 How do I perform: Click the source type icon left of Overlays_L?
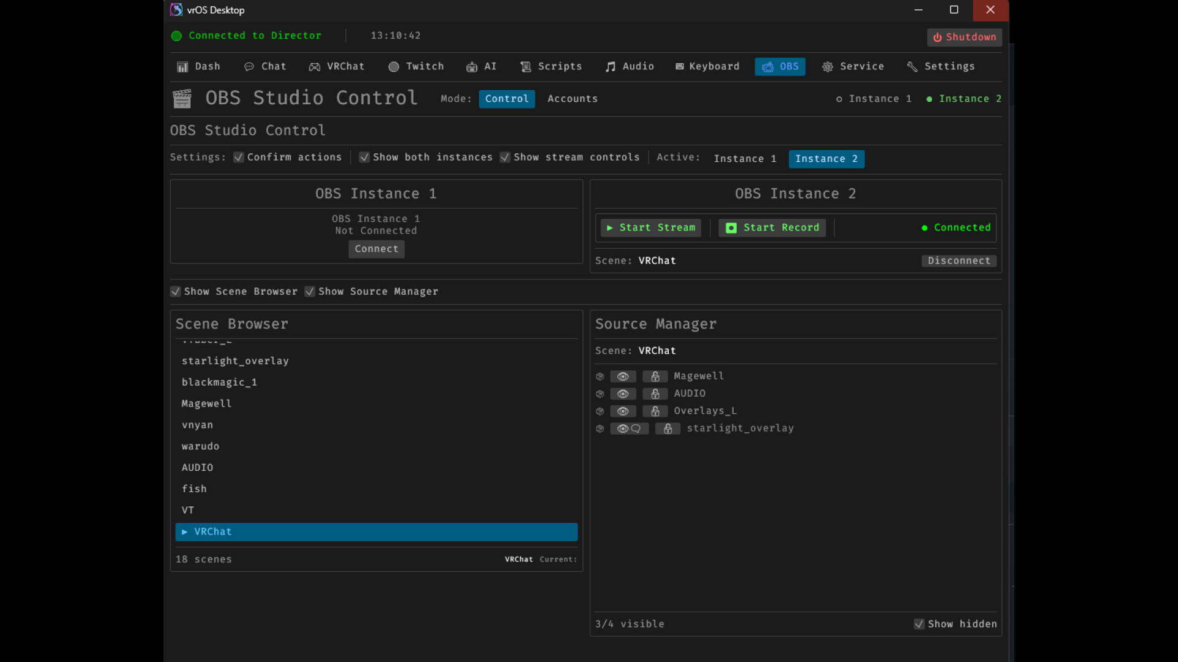pos(600,411)
